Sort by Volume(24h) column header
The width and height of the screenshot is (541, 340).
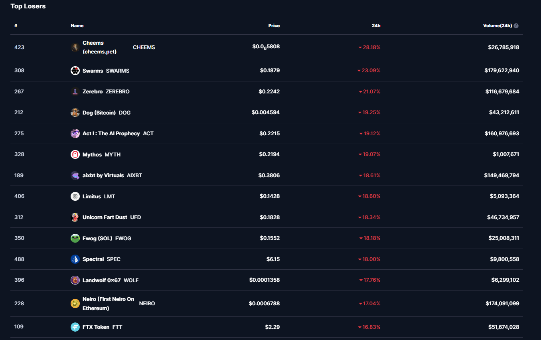point(497,26)
